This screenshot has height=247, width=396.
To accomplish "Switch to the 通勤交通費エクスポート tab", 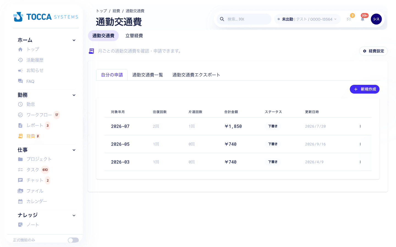I will [196, 75].
